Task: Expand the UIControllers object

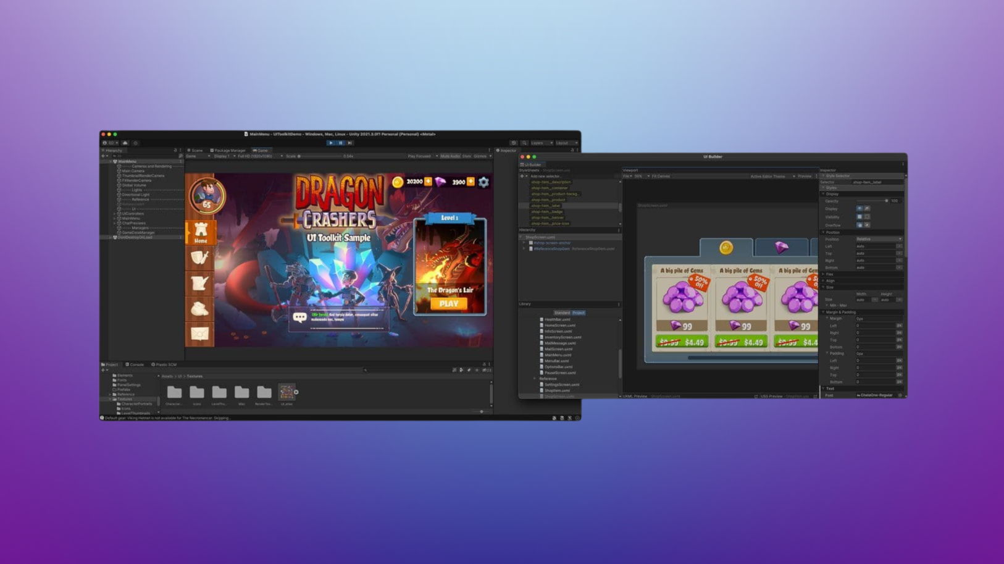Action: (x=115, y=214)
